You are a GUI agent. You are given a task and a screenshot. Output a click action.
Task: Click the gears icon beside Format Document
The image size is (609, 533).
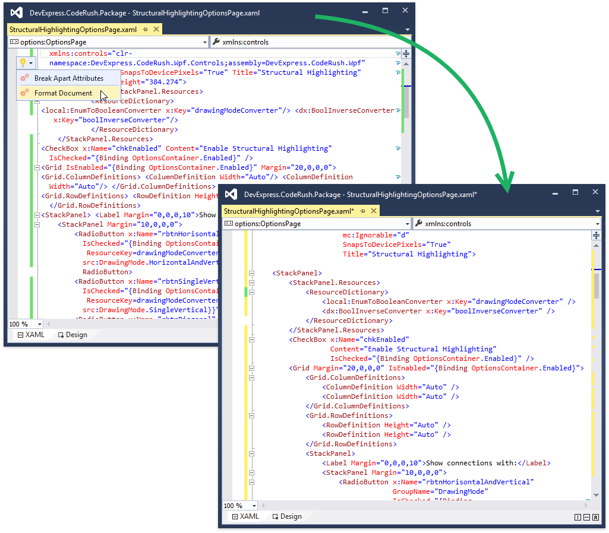24,92
